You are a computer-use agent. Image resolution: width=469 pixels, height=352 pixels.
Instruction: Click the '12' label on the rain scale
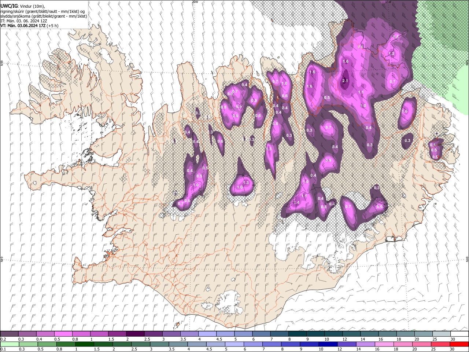point(340,349)
